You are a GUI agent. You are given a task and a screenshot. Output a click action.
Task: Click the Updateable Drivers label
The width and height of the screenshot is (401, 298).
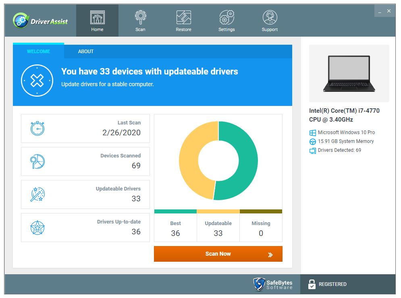click(118, 188)
